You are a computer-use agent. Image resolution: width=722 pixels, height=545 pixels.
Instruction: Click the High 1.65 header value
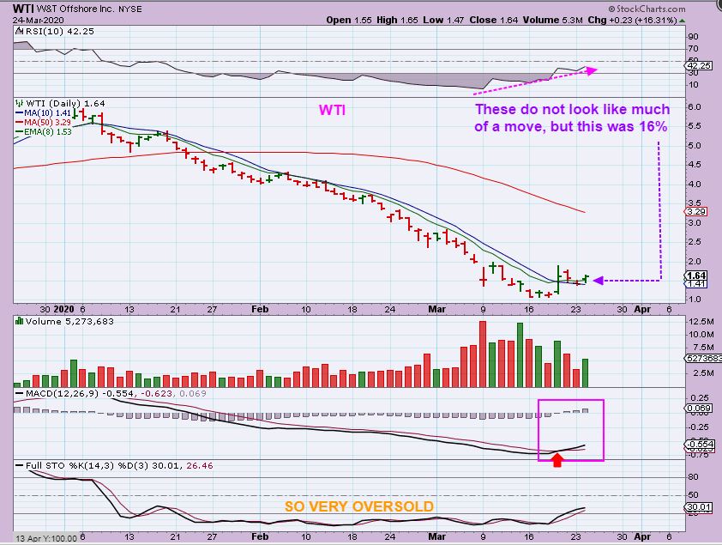click(397, 21)
